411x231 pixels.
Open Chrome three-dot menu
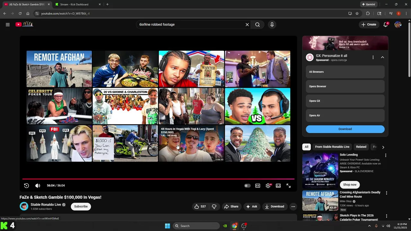pos(406,13)
